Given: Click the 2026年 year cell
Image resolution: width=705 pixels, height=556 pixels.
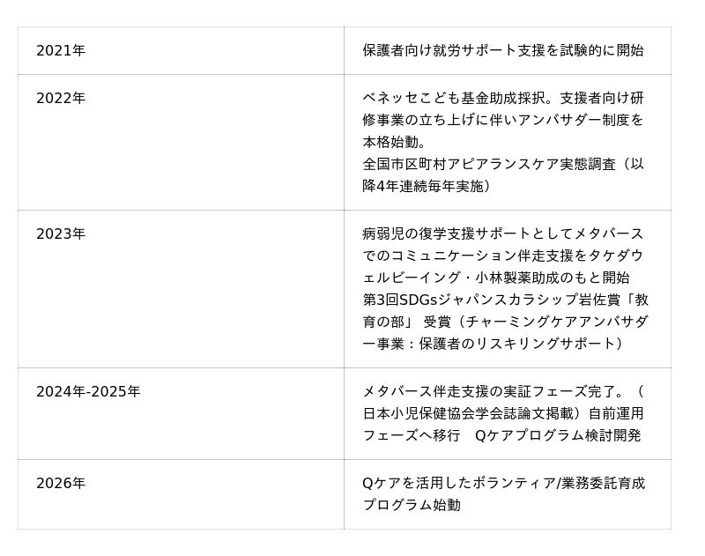Looking at the screenshot, I should tap(61, 483).
